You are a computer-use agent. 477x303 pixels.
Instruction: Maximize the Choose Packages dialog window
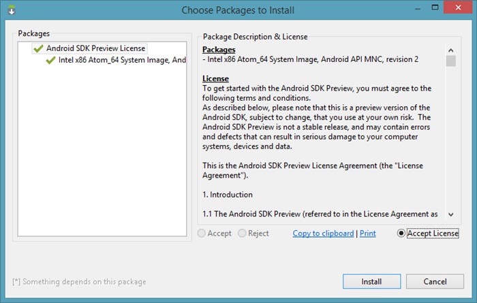[x=435, y=7]
